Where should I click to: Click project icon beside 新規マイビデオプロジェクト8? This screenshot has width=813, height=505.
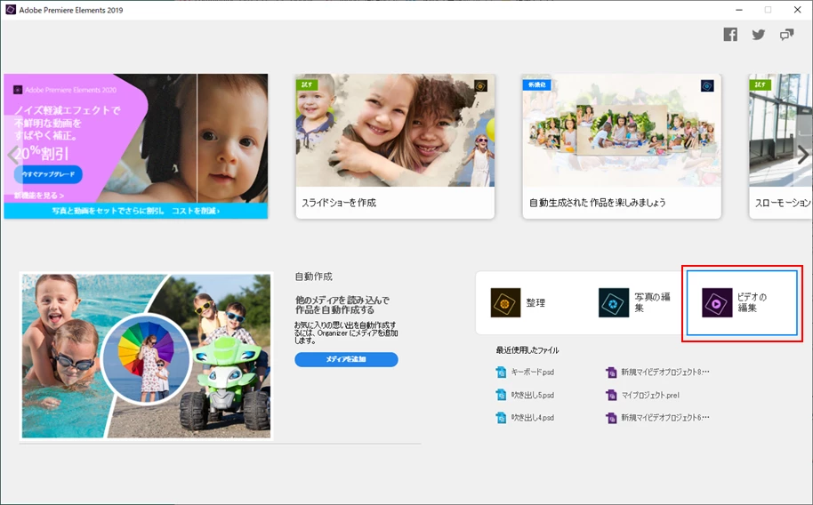click(x=611, y=373)
